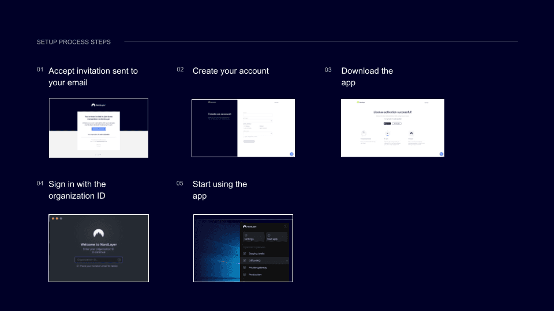
Task: Select the Staging (web) gateway
Action: [265, 253]
